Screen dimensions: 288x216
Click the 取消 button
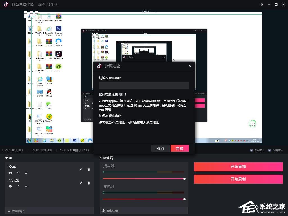(x=160, y=148)
